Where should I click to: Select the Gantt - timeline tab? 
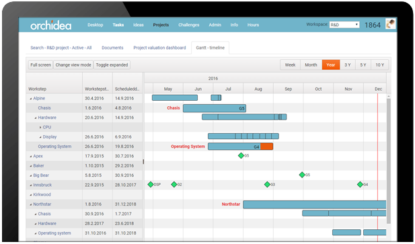(210, 48)
